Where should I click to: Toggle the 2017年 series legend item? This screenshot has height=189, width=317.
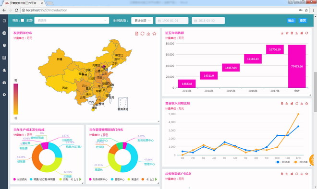(x=300, y=162)
